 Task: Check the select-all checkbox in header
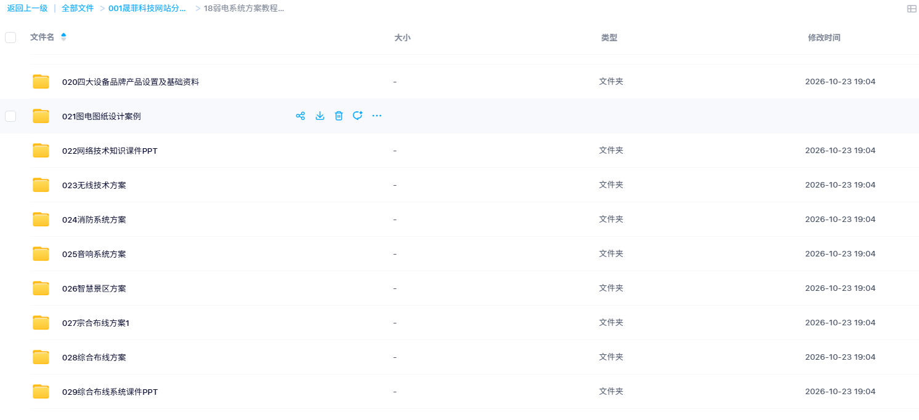click(x=10, y=38)
